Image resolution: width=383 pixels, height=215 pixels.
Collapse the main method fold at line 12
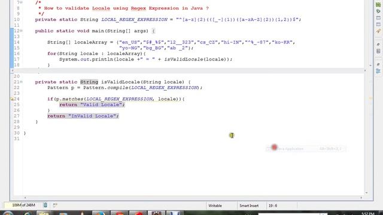[x=22, y=30]
